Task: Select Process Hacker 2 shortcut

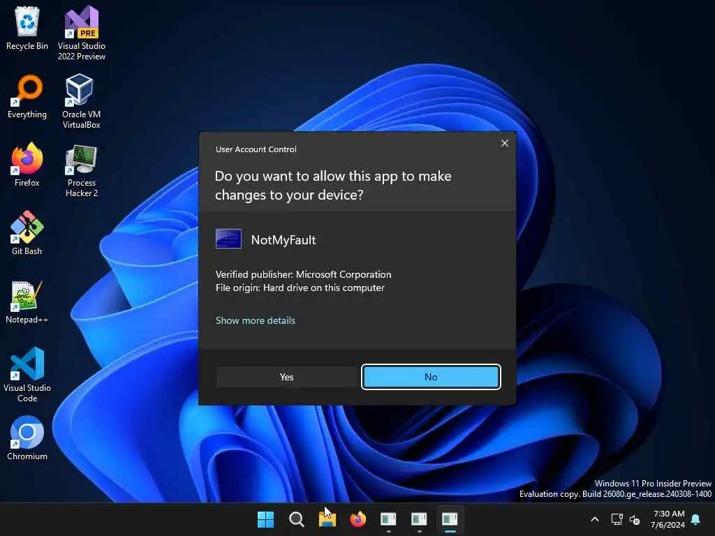Action: tap(82, 170)
